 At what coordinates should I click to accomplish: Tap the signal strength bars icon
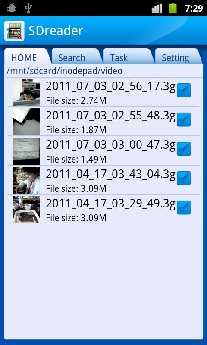point(157,9)
